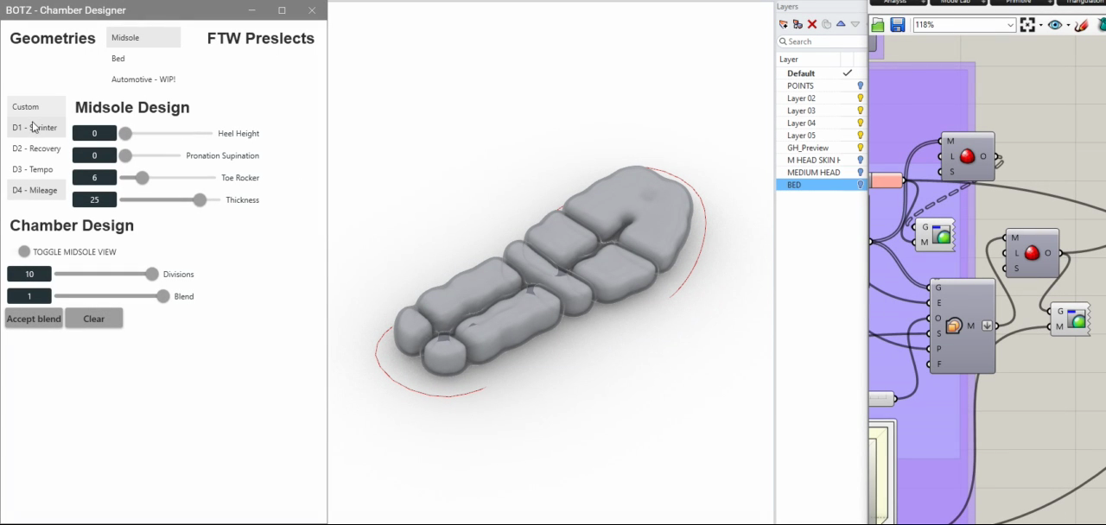The width and height of the screenshot is (1106, 525).
Task: Click the new sublayer icon
Action: click(x=798, y=24)
